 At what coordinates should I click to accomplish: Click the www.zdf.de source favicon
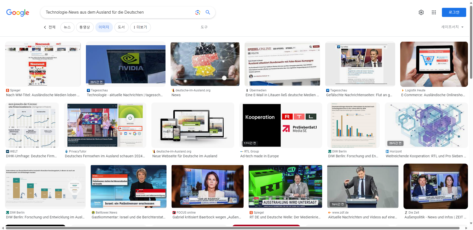pyautogui.click(x=330, y=213)
